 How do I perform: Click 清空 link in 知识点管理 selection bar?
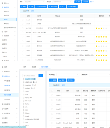click(x=63, y=85)
